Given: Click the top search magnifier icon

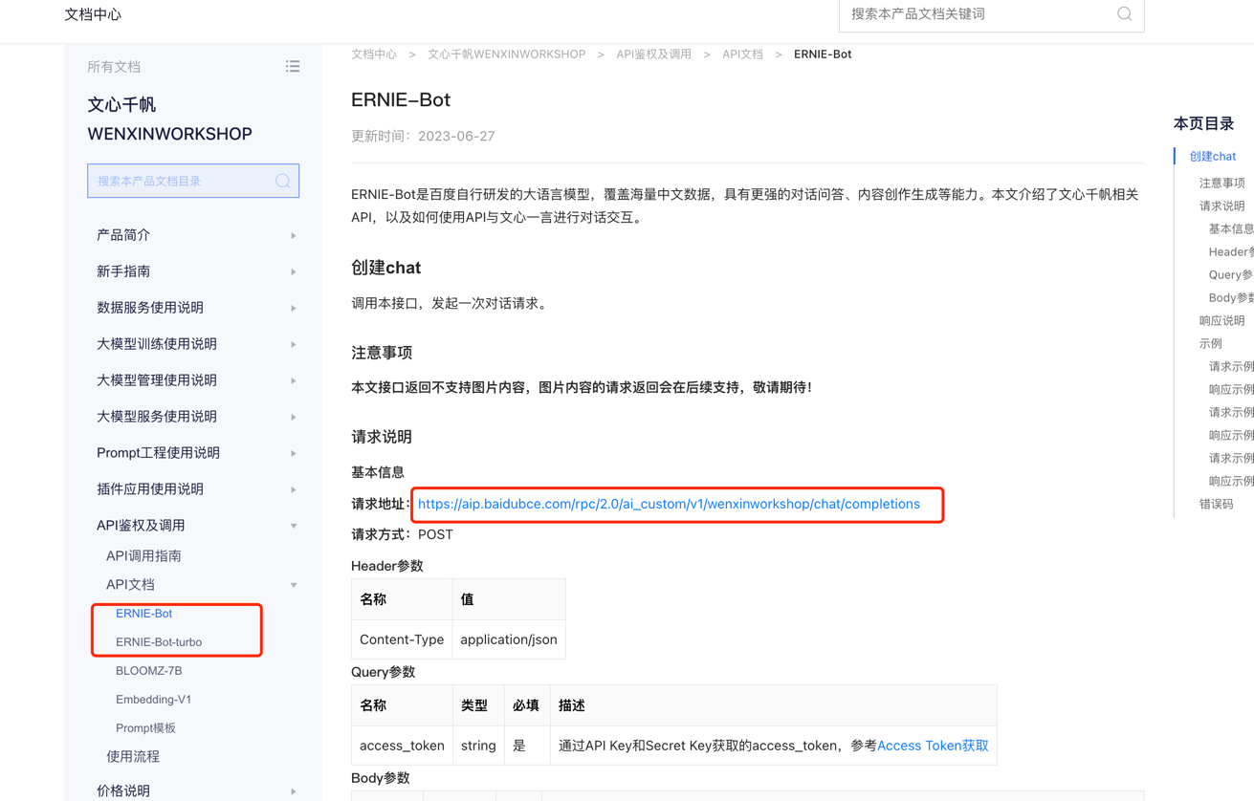Looking at the screenshot, I should pyautogui.click(x=1124, y=13).
